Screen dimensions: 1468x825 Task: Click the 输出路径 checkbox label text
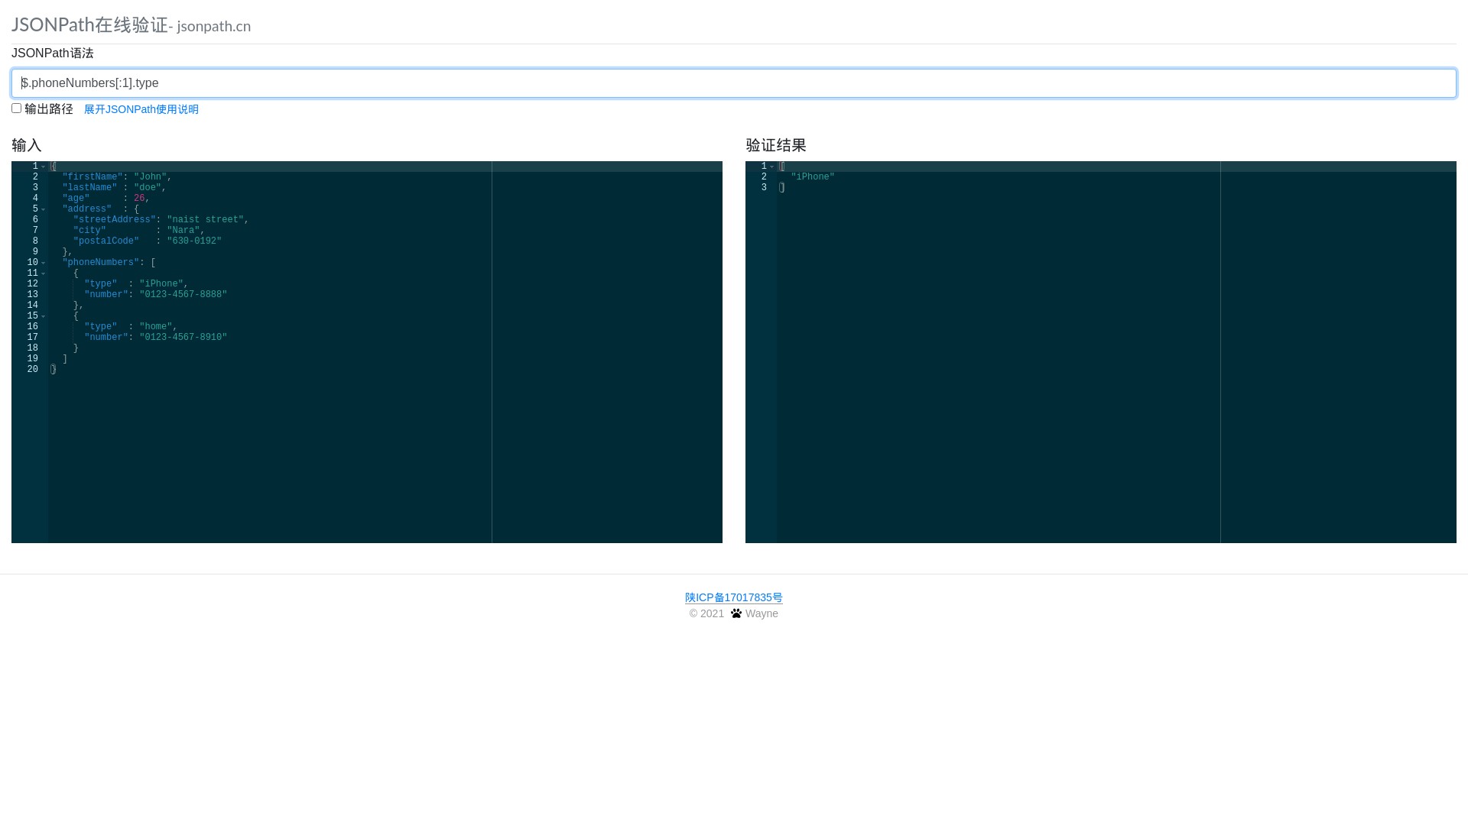(49, 109)
